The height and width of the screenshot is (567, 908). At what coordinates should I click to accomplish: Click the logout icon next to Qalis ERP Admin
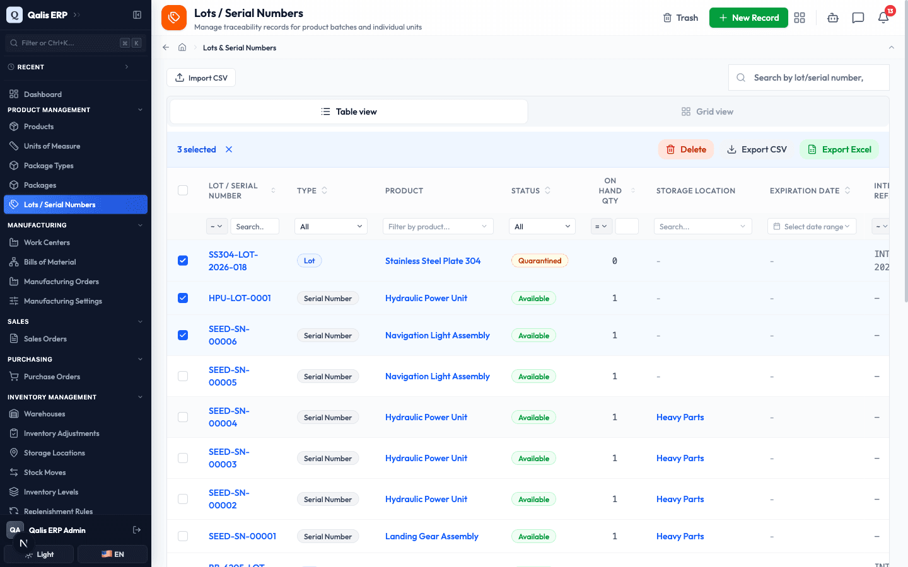(x=137, y=530)
